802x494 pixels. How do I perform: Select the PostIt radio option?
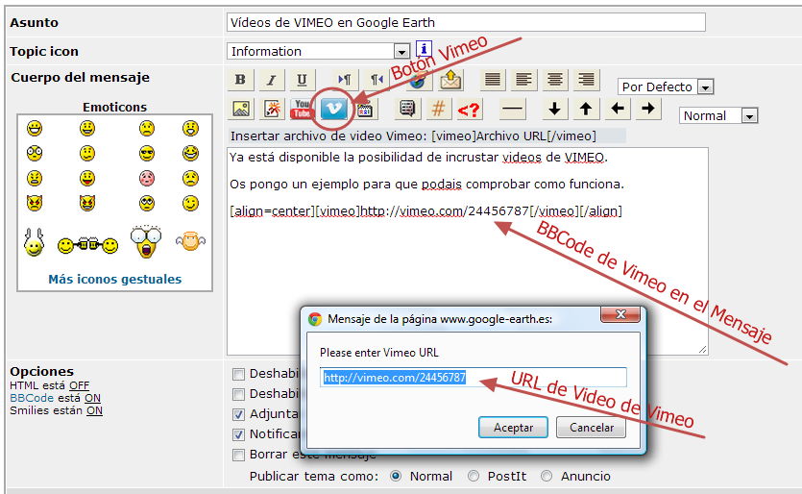pyautogui.click(x=473, y=476)
